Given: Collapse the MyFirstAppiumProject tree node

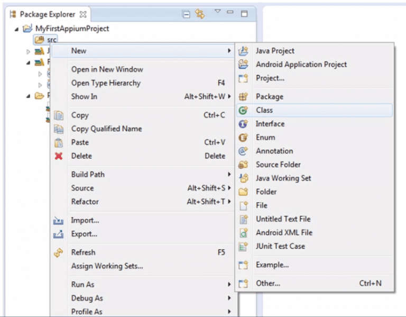Looking at the screenshot, I should [x=16, y=29].
